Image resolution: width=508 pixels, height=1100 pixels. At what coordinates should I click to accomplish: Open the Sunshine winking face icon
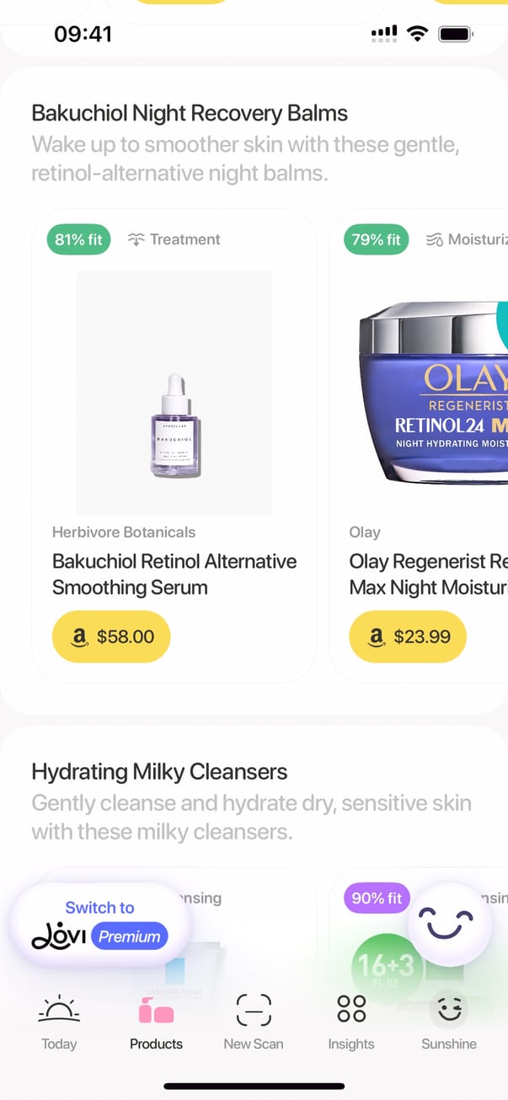[x=450, y=1009]
